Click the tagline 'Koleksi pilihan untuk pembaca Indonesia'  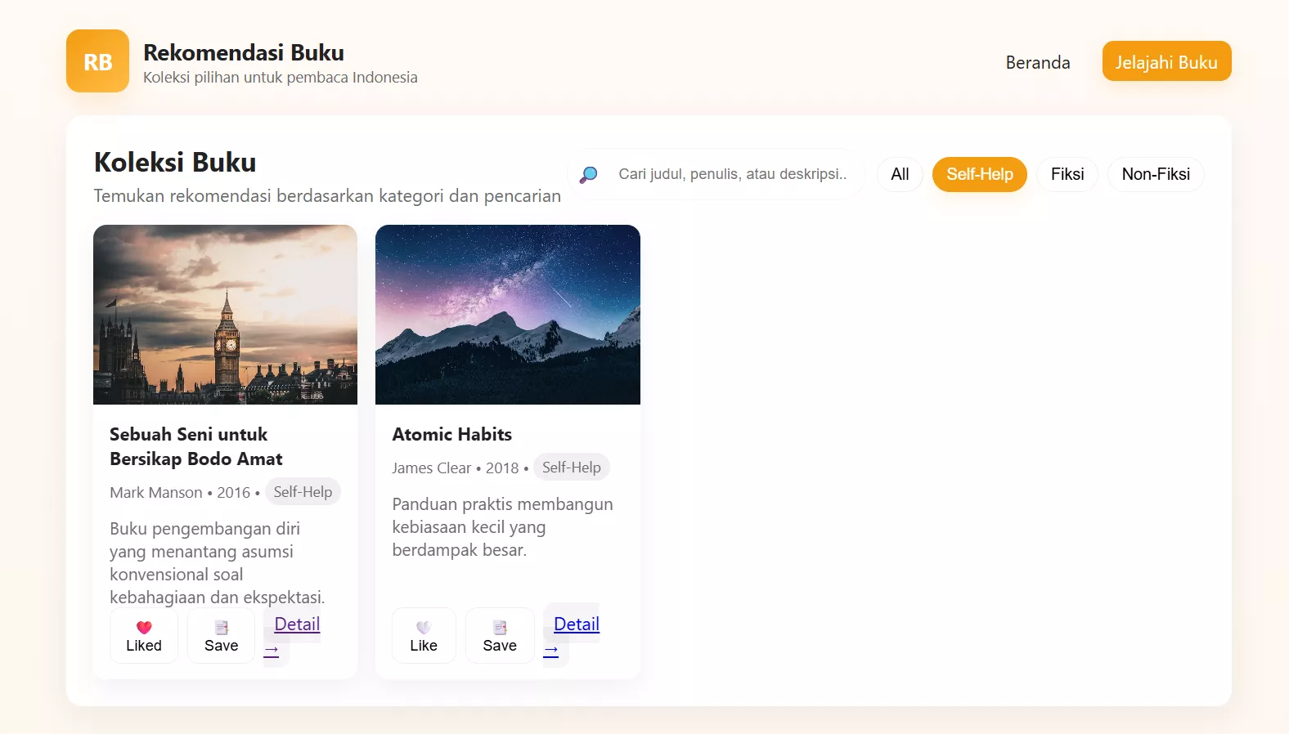281,78
